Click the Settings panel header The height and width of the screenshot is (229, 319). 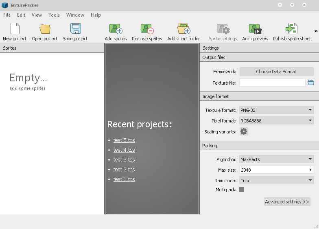(x=260, y=48)
